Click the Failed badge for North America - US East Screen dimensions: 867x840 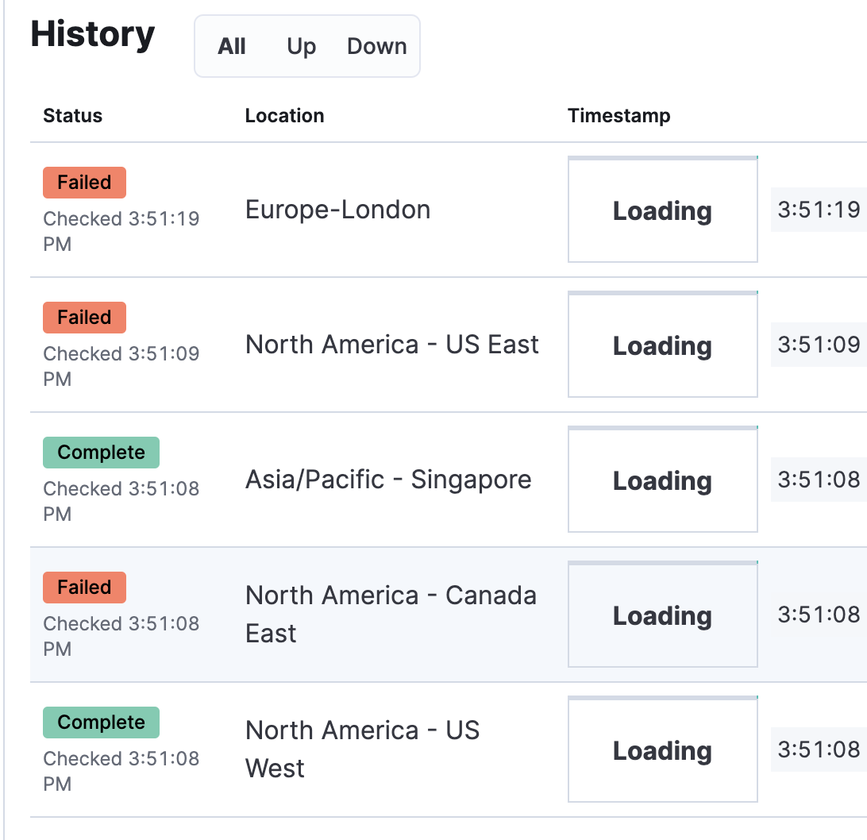click(84, 318)
